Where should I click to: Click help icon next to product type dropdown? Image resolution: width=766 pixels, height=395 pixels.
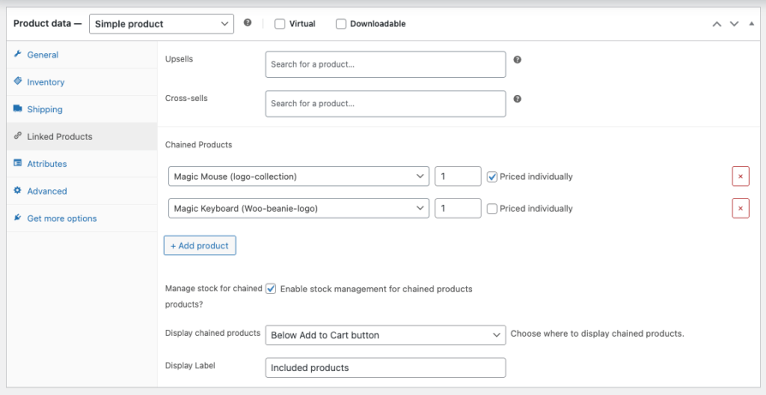coord(248,23)
